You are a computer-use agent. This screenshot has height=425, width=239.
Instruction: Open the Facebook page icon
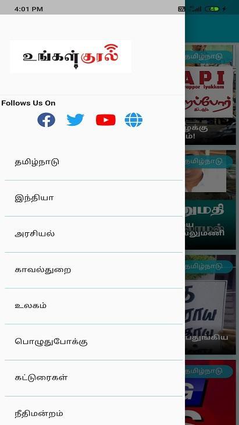47,120
